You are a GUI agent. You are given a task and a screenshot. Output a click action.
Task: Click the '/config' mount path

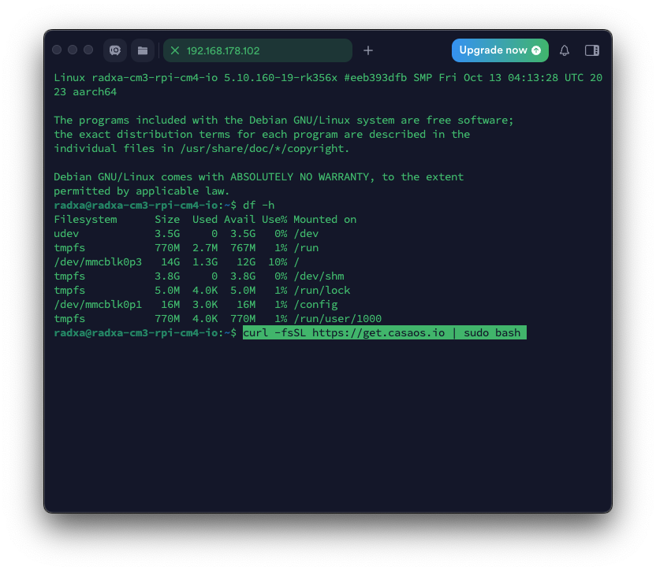click(315, 305)
